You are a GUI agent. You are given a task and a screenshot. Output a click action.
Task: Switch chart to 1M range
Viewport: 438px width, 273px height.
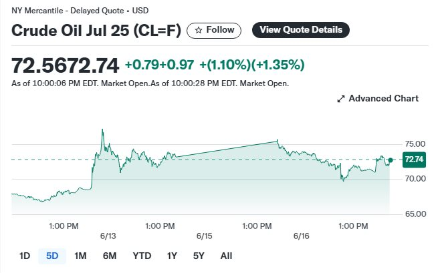tap(80, 256)
